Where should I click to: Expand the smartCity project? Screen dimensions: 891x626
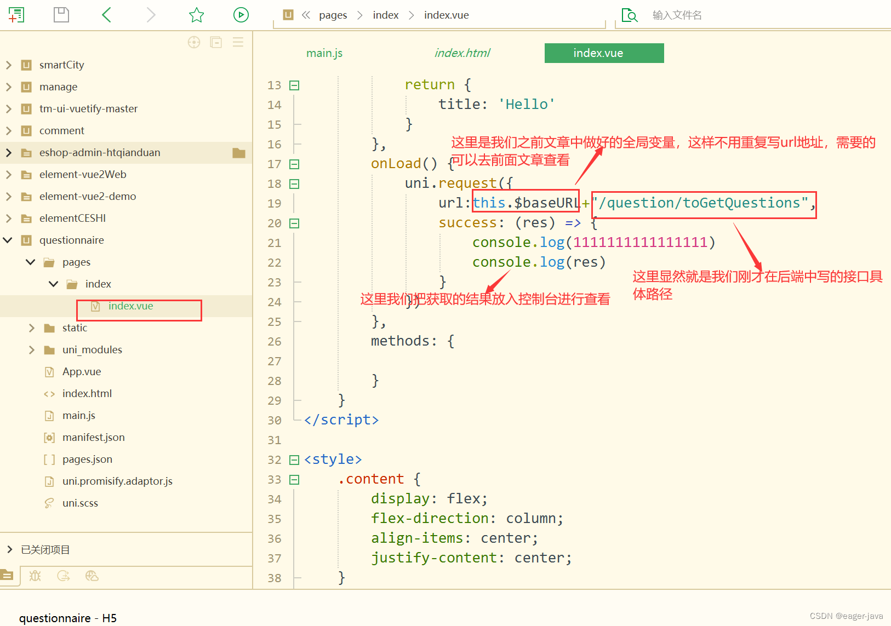tap(8, 65)
